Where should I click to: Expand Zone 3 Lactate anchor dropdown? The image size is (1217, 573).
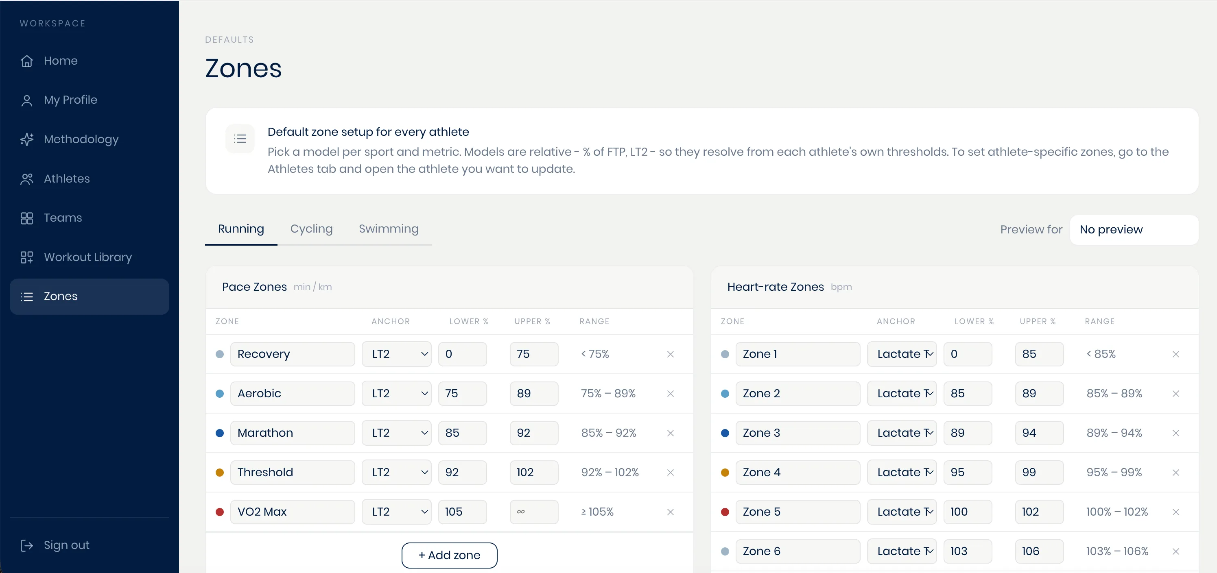point(902,433)
